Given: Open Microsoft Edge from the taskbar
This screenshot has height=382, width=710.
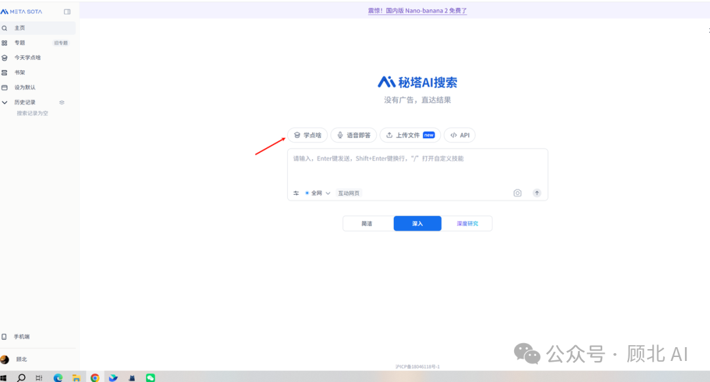Looking at the screenshot, I should coord(58,377).
